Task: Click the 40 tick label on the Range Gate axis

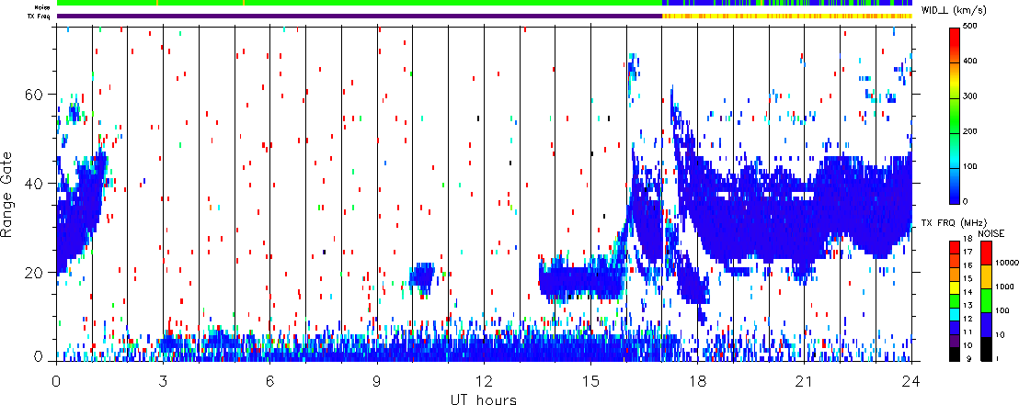Action: [x=35, y=184]
